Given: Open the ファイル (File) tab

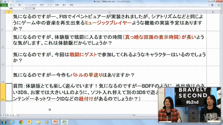Looking at the screenshot, I should (x=4, y=5).
